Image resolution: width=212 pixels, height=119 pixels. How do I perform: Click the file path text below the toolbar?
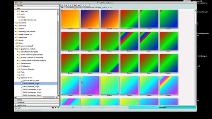[89, 8]
